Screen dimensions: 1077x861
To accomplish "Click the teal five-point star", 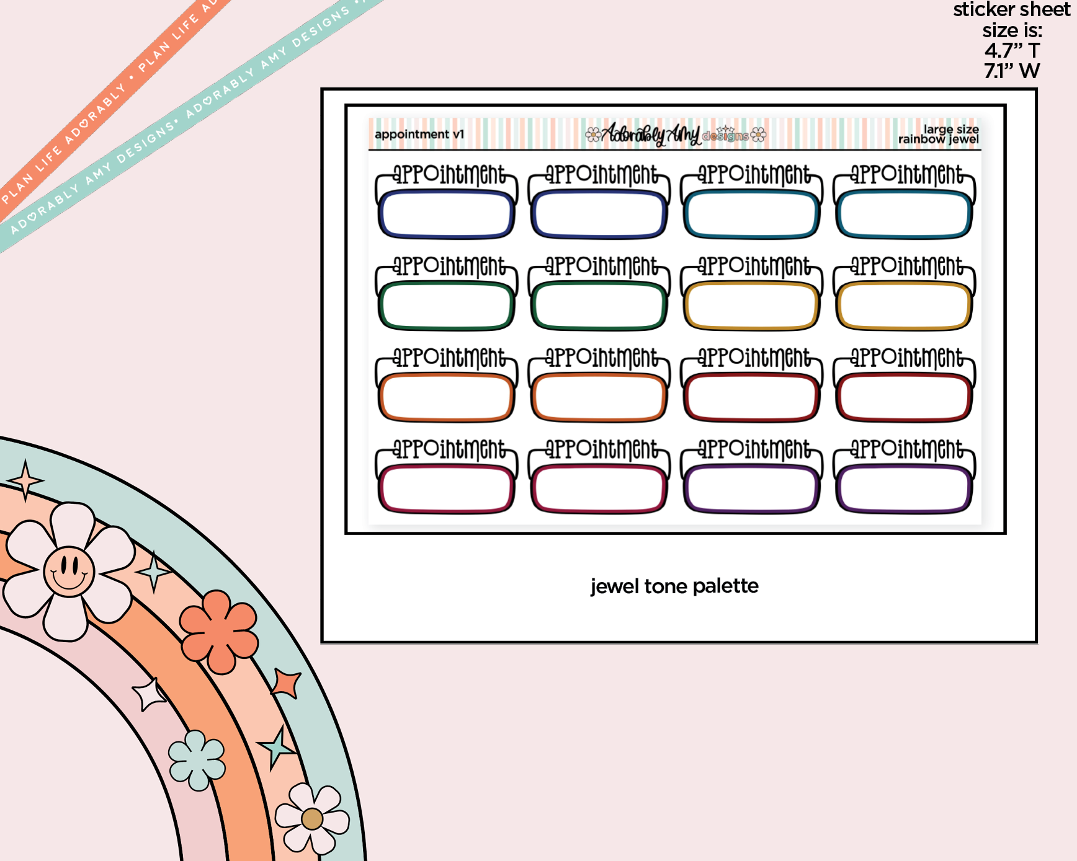I will [x=277, y=747].
